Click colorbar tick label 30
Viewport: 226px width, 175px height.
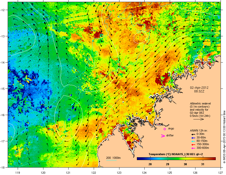[x=185, y=164]
